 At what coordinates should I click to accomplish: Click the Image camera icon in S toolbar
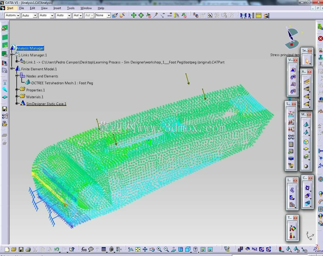pyautogui.click(x=291, y=159)
